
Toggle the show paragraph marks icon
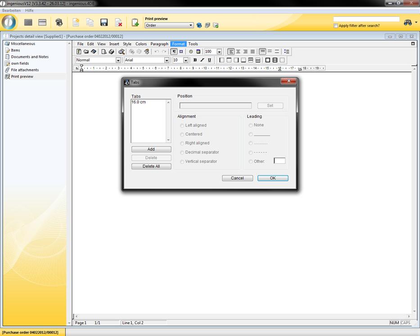pos(174,52)
